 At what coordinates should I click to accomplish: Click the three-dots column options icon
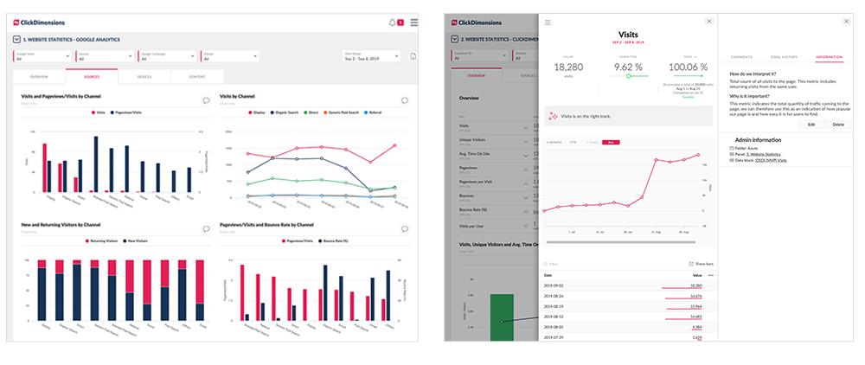coord(710,275)
